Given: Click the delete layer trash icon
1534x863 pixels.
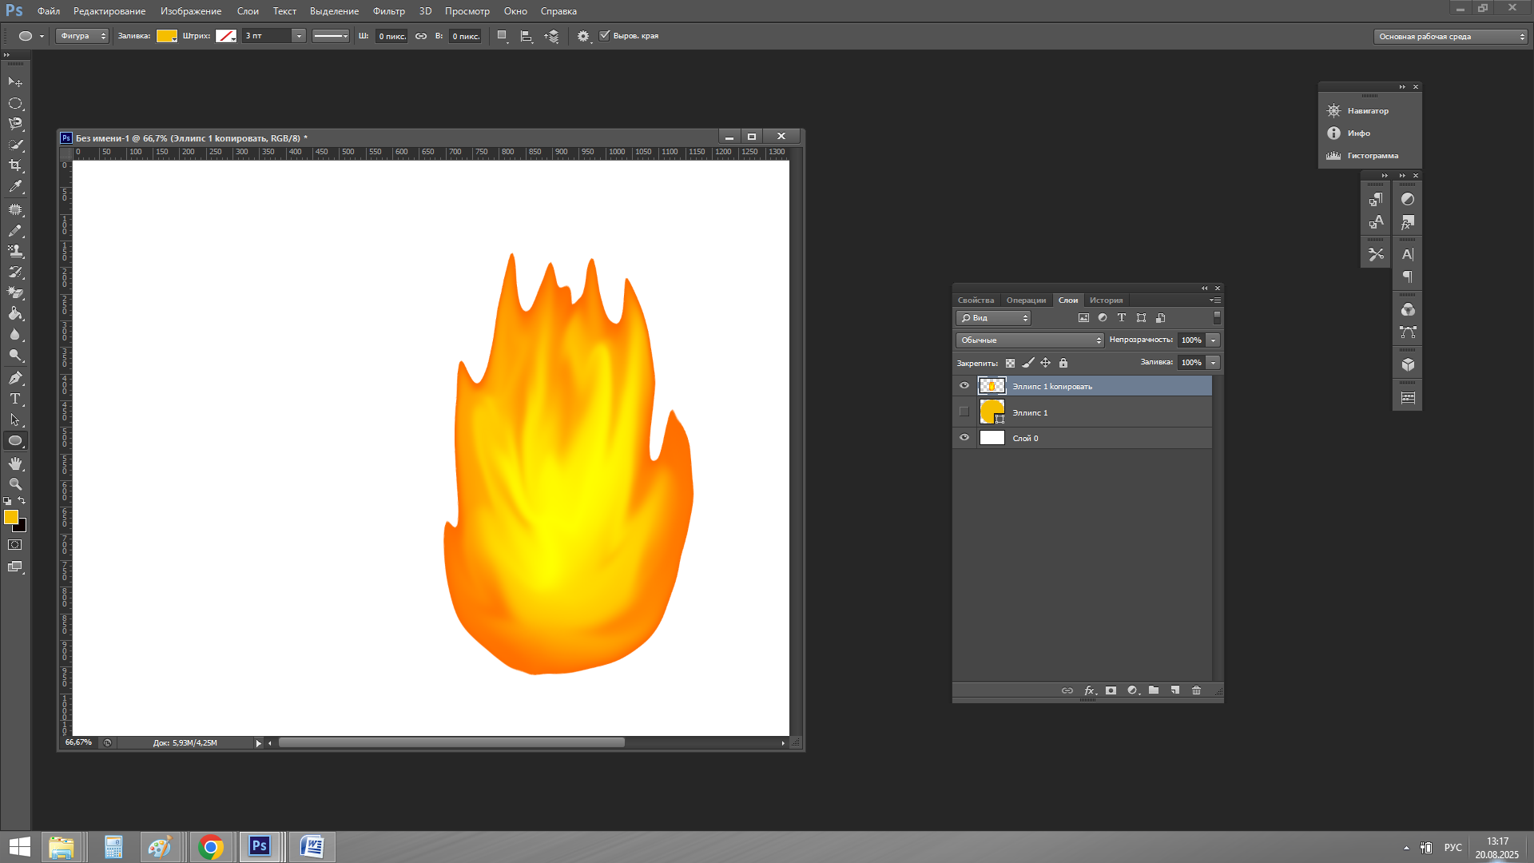Looking at the screenshot, I should coord(1196,690).
